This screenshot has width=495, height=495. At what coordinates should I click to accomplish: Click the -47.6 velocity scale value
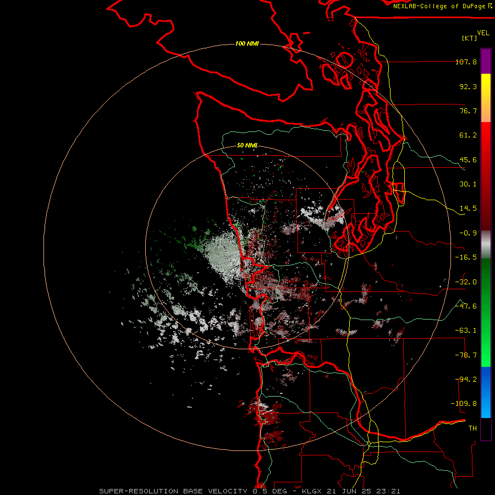click(466, 306)
